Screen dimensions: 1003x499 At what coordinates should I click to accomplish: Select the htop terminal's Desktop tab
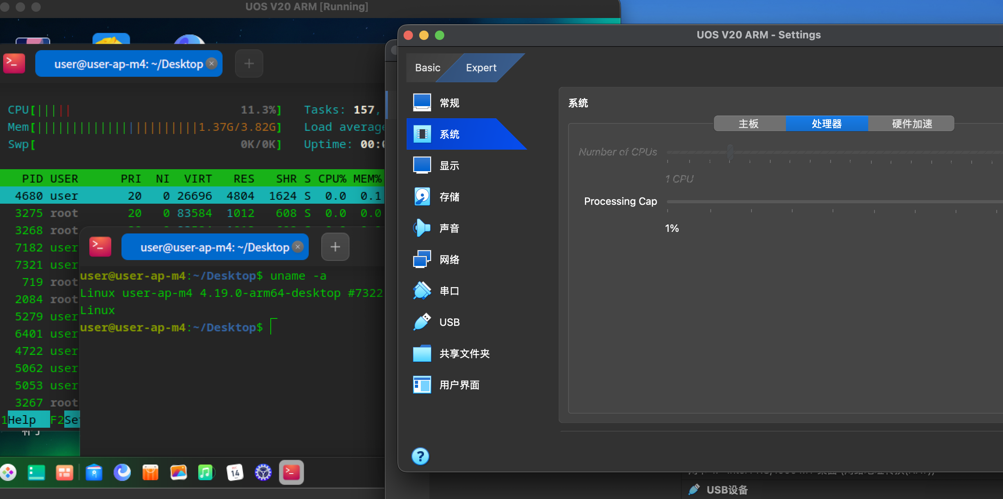[129, 63]
